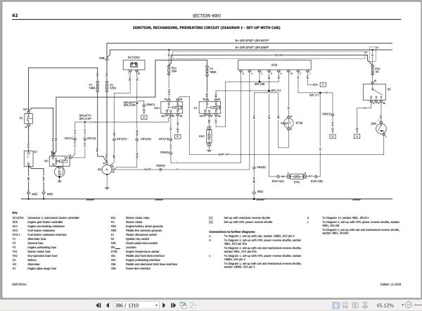Click the ST38 sensor label

[299, 123]
